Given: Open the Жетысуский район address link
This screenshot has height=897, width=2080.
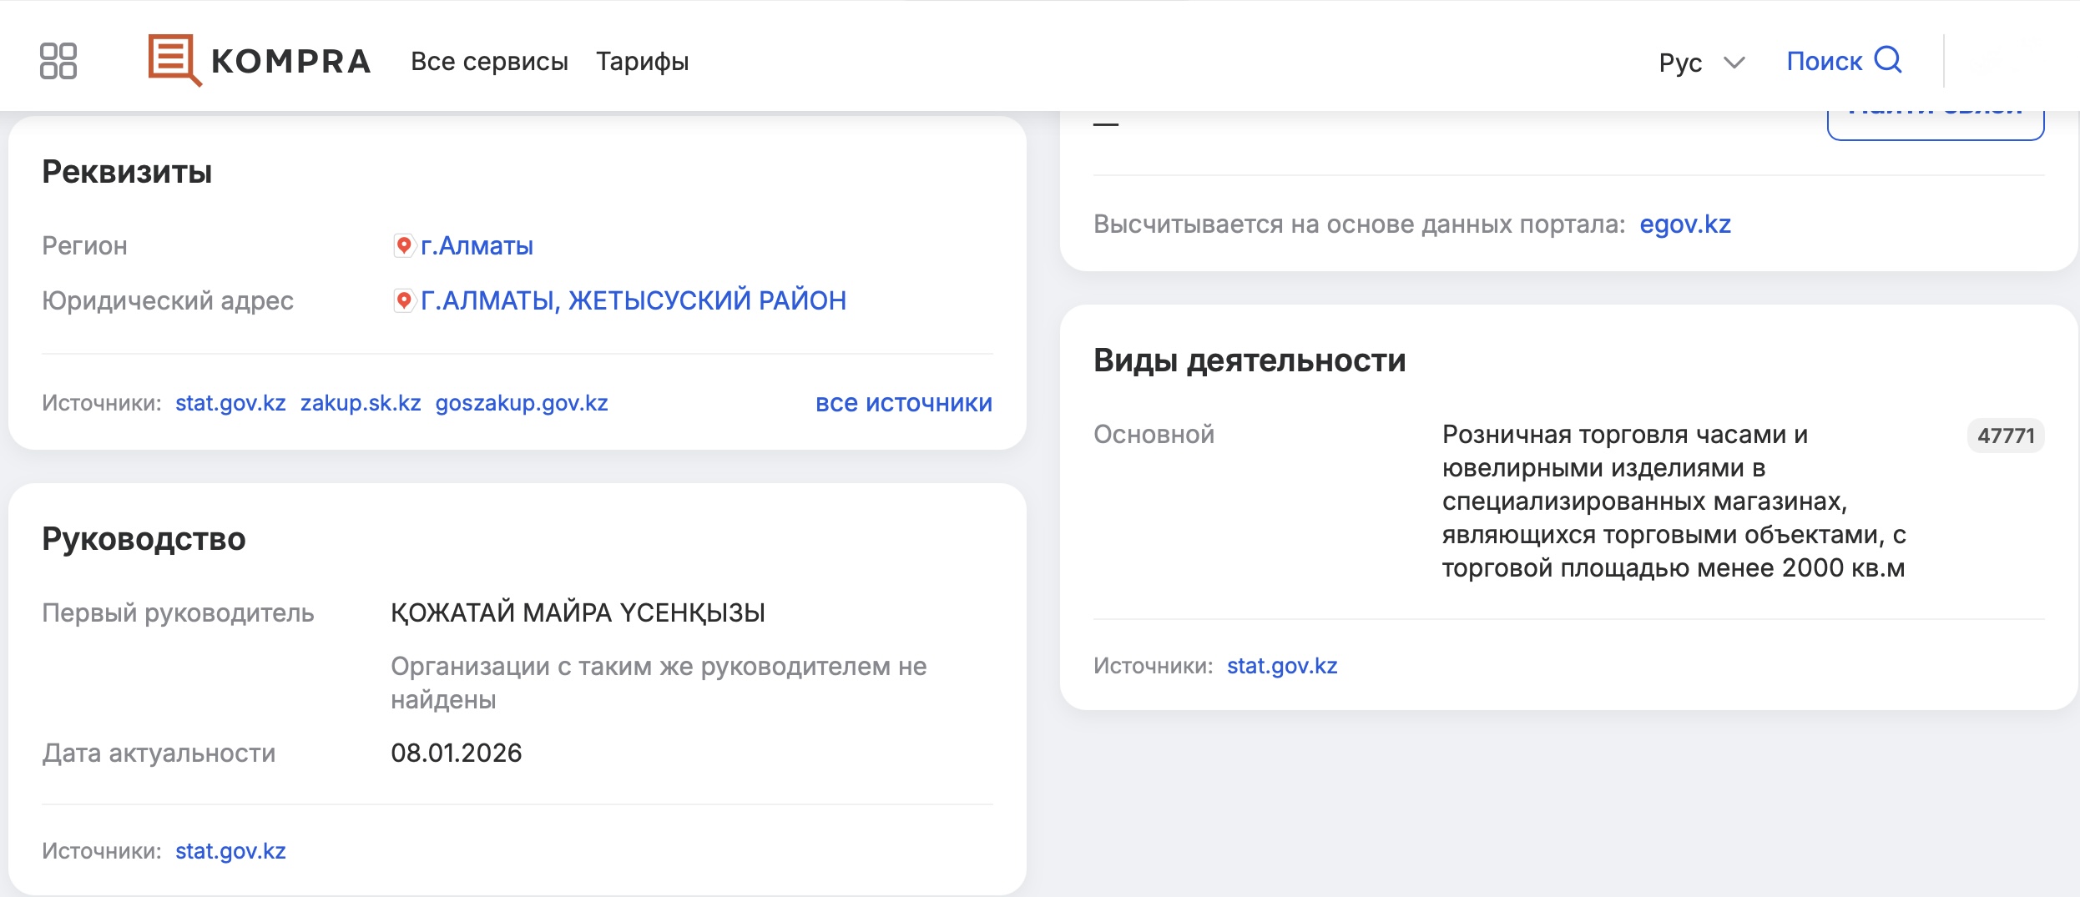Looking at the screenshot, I should pyautogui.click(x=633, y=300).
